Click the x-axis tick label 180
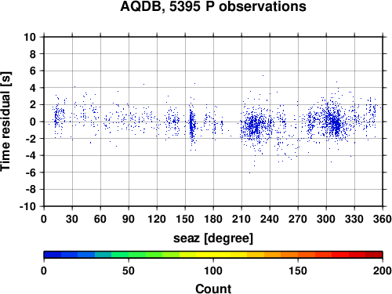 point(213,219)
